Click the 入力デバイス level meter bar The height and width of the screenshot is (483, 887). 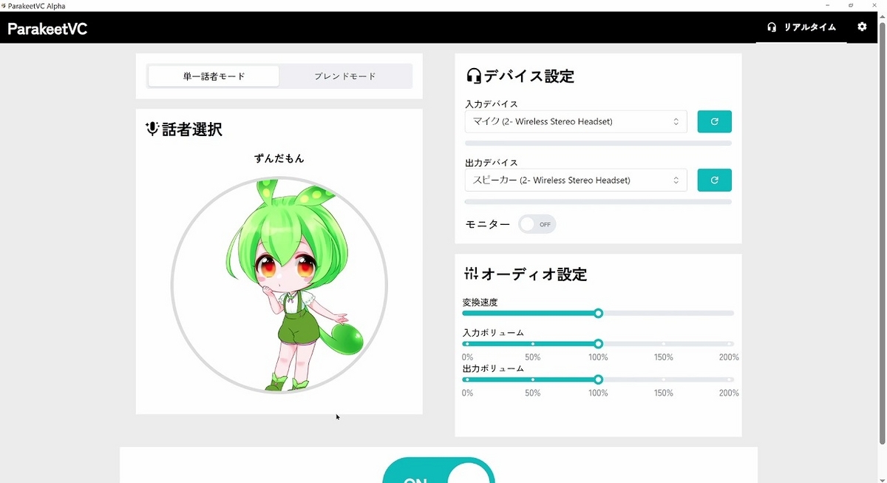coord(598,143)
